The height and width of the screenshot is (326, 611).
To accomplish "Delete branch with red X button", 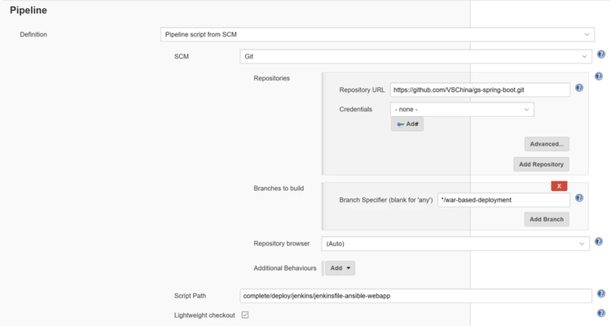I will point(559,186).
